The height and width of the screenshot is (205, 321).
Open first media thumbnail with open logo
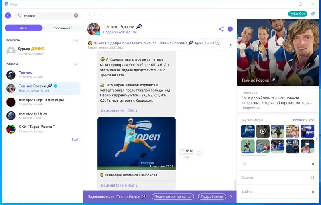coord(248,131)
